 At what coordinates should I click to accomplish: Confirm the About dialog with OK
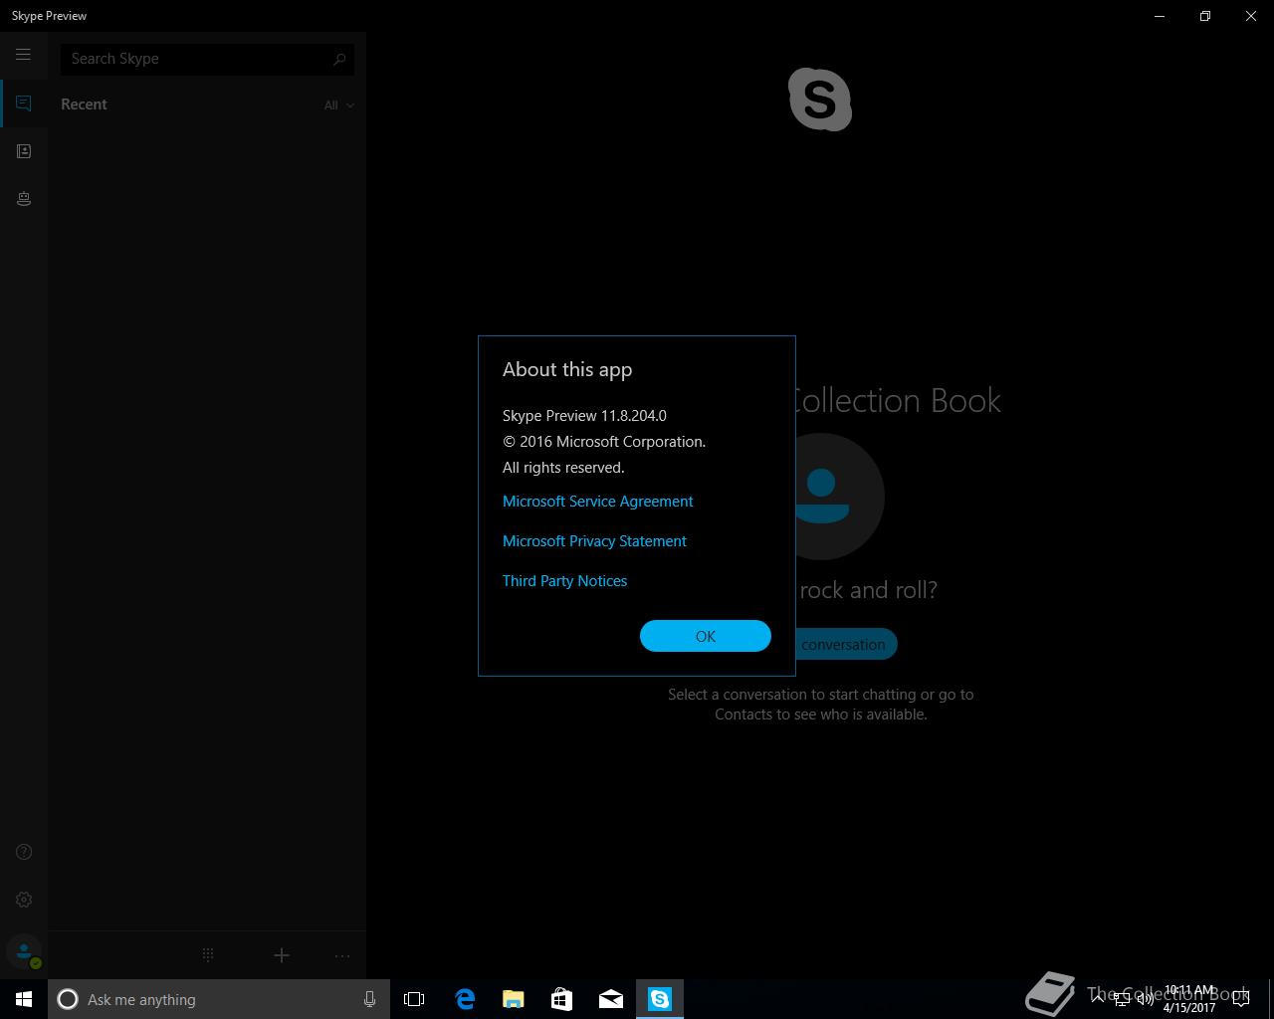(706, 636)
